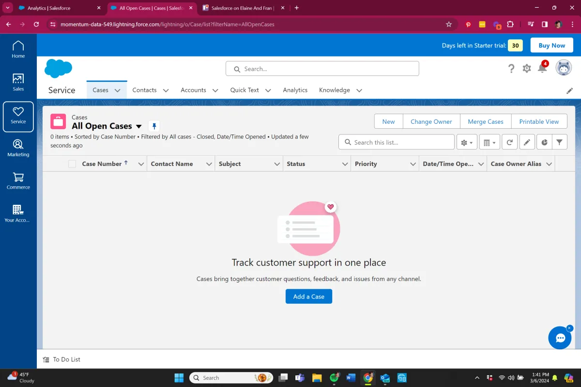This screenshot has width=581, height=387.
Task: Click the Salesforce cloud logo
Action: (58, 69)
